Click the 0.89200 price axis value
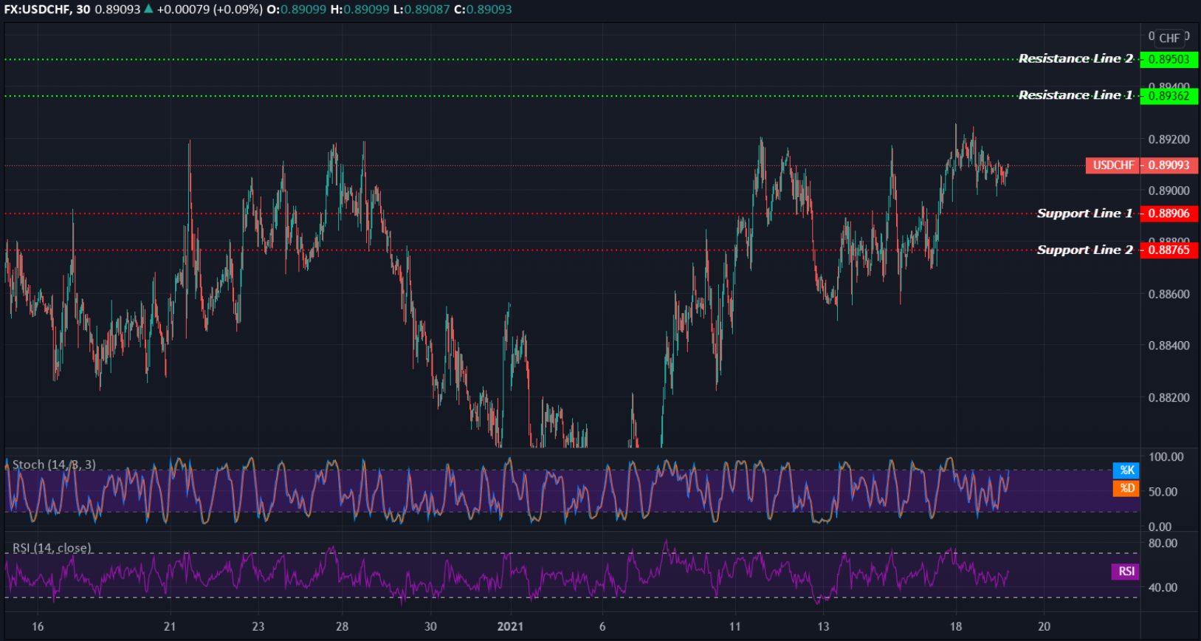The image size is (1201, 641). [1169, 140]
